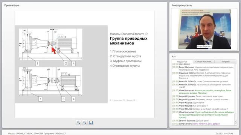
Task: Click the label box 2 under the upper drawing
Action: tap(66, 63)
